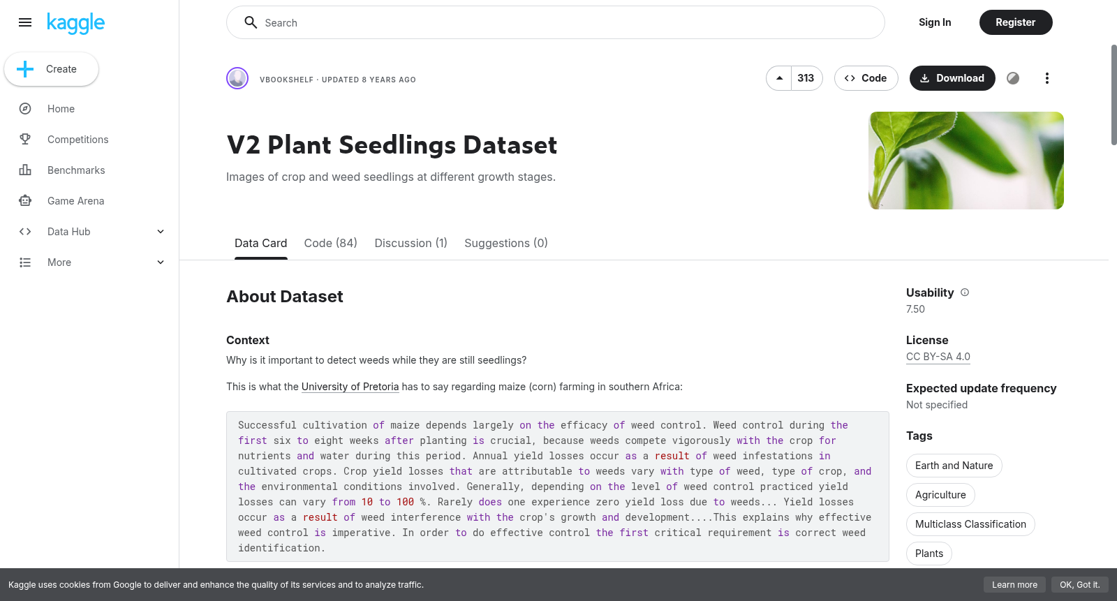
Task: Open the hamburger menu icon
Action: click(25, 22)
